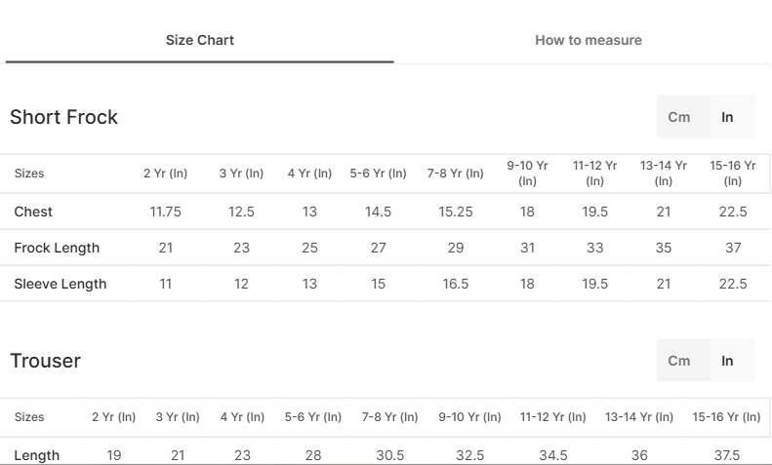The width and height of the screenshot is (772, 465).
Task: Click the chest value 15.25
Action: [x=456, y=212]
